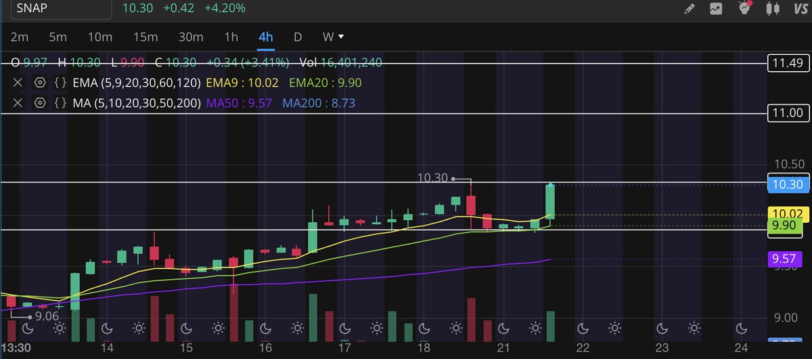This screenshot has height=359, width=812.
Task: Click the MA200 : 8.73 value
Action: (x=319, y=103)
